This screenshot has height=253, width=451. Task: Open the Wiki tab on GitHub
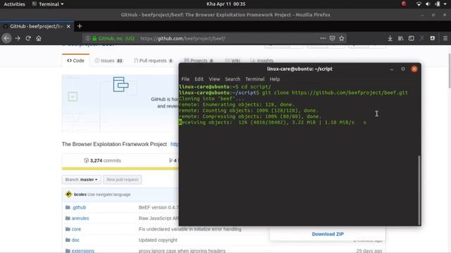(x=233, y=60)
